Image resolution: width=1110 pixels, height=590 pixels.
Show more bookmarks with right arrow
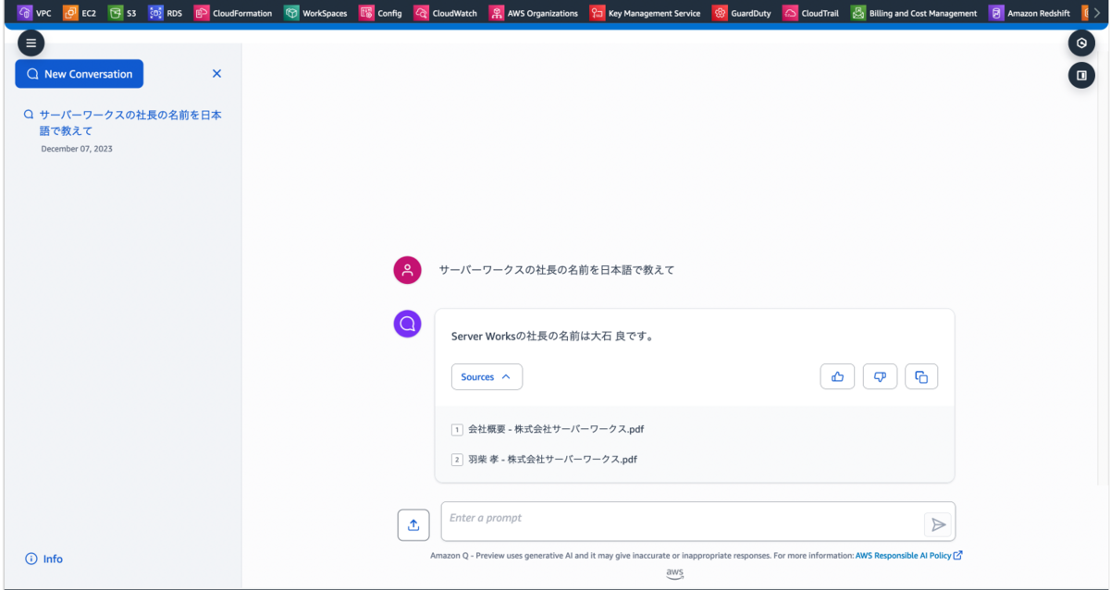click(1097, 13)
